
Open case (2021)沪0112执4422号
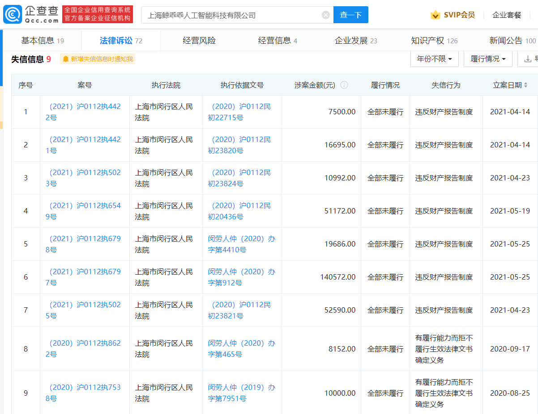[83, 112]
